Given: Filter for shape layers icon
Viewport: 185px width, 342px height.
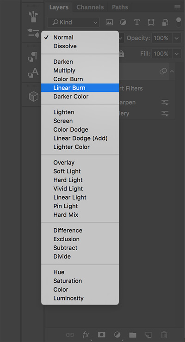Looking at the screenshot, I should pyautogui.click(x=151, y=22).
